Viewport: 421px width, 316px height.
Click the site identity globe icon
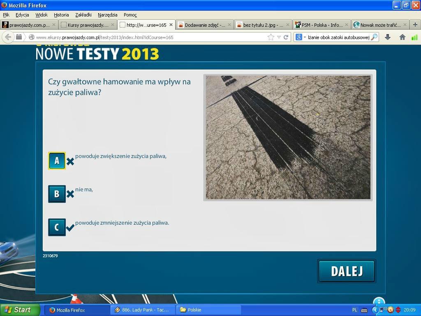(31, 37)
